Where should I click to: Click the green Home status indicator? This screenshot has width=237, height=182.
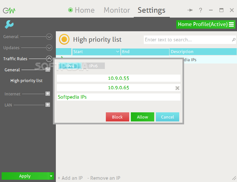[70, 10]
